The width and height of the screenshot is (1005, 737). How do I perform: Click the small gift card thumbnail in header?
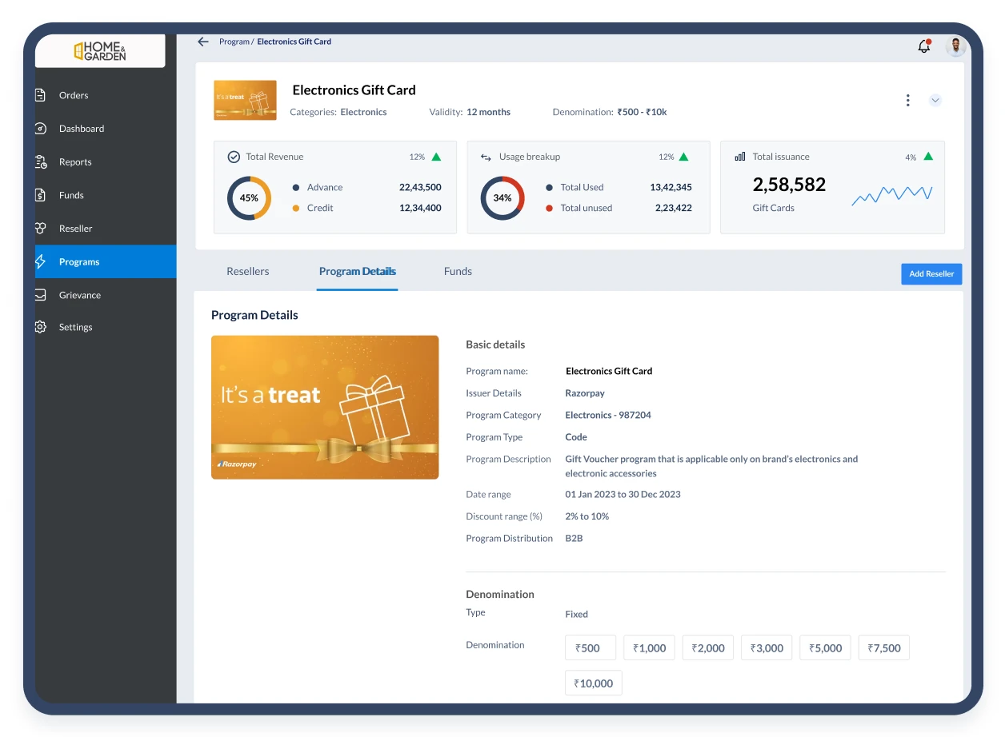point(245,100)
